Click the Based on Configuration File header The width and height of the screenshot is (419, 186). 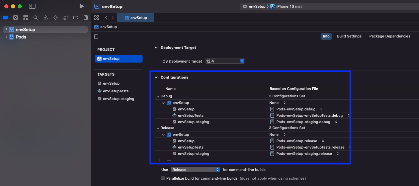pyautogui.click(x=294, y=89)
